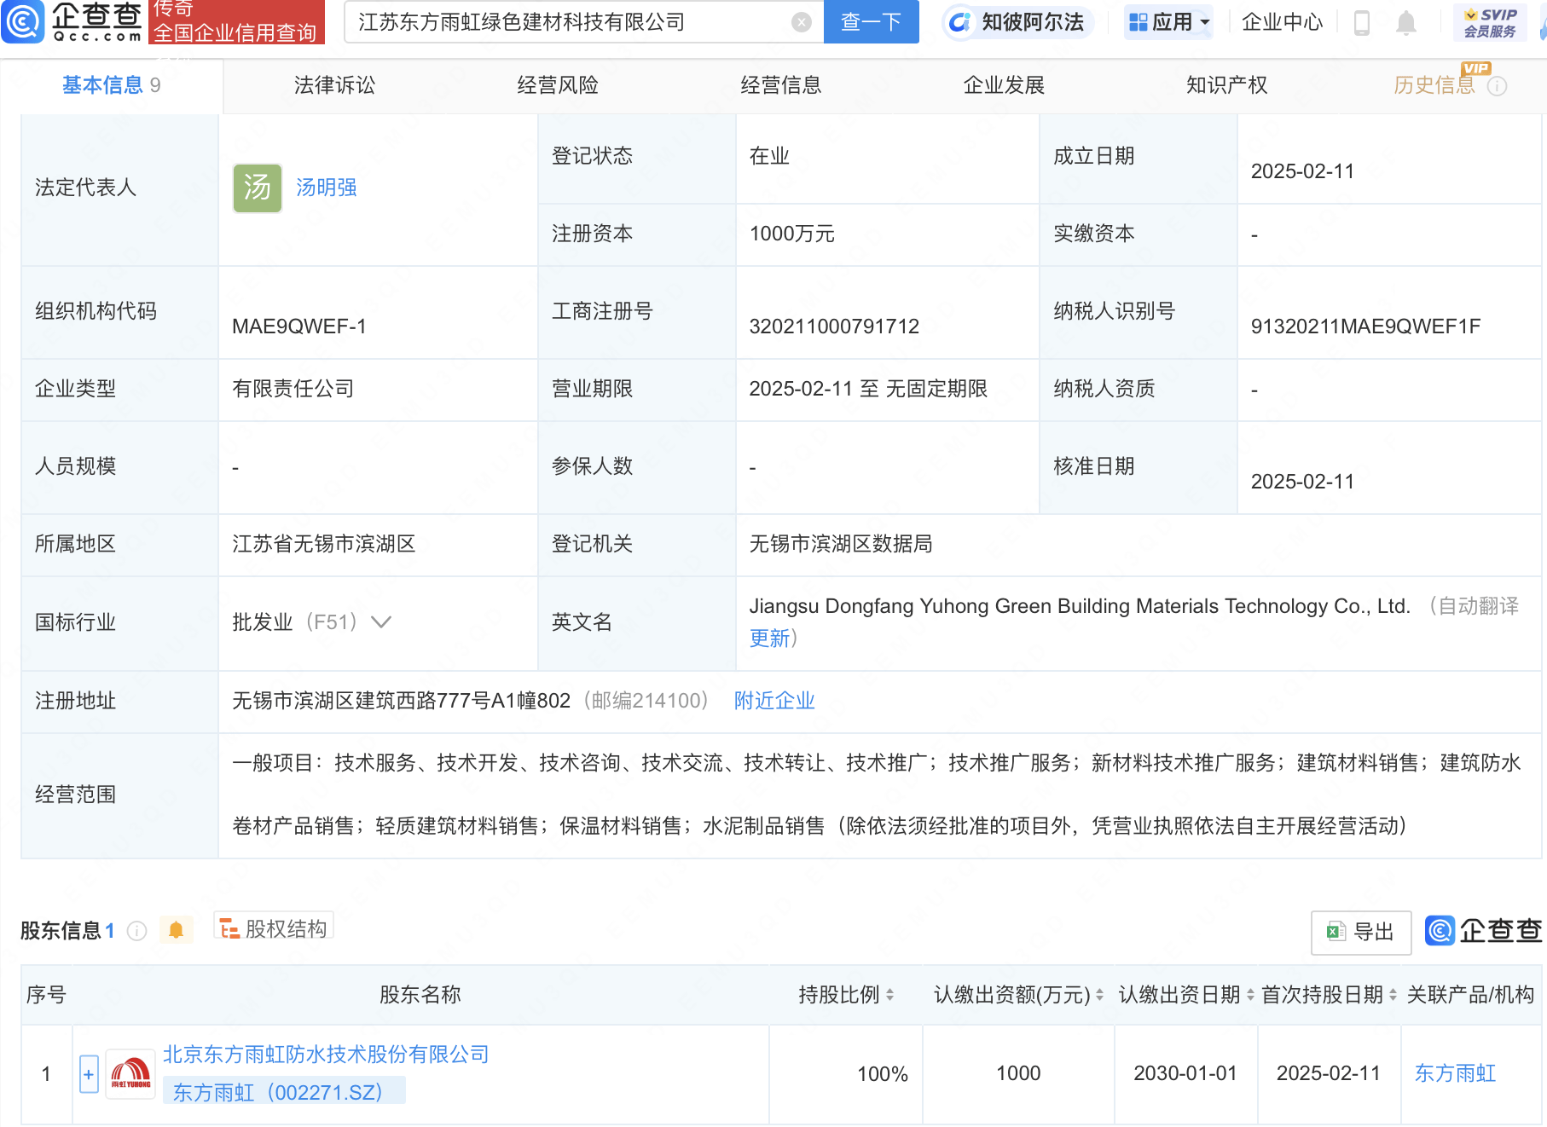Open 东方雨虹 related product link
This screenshot has width=1547, height=1127.
[x=1455, y=1073]
